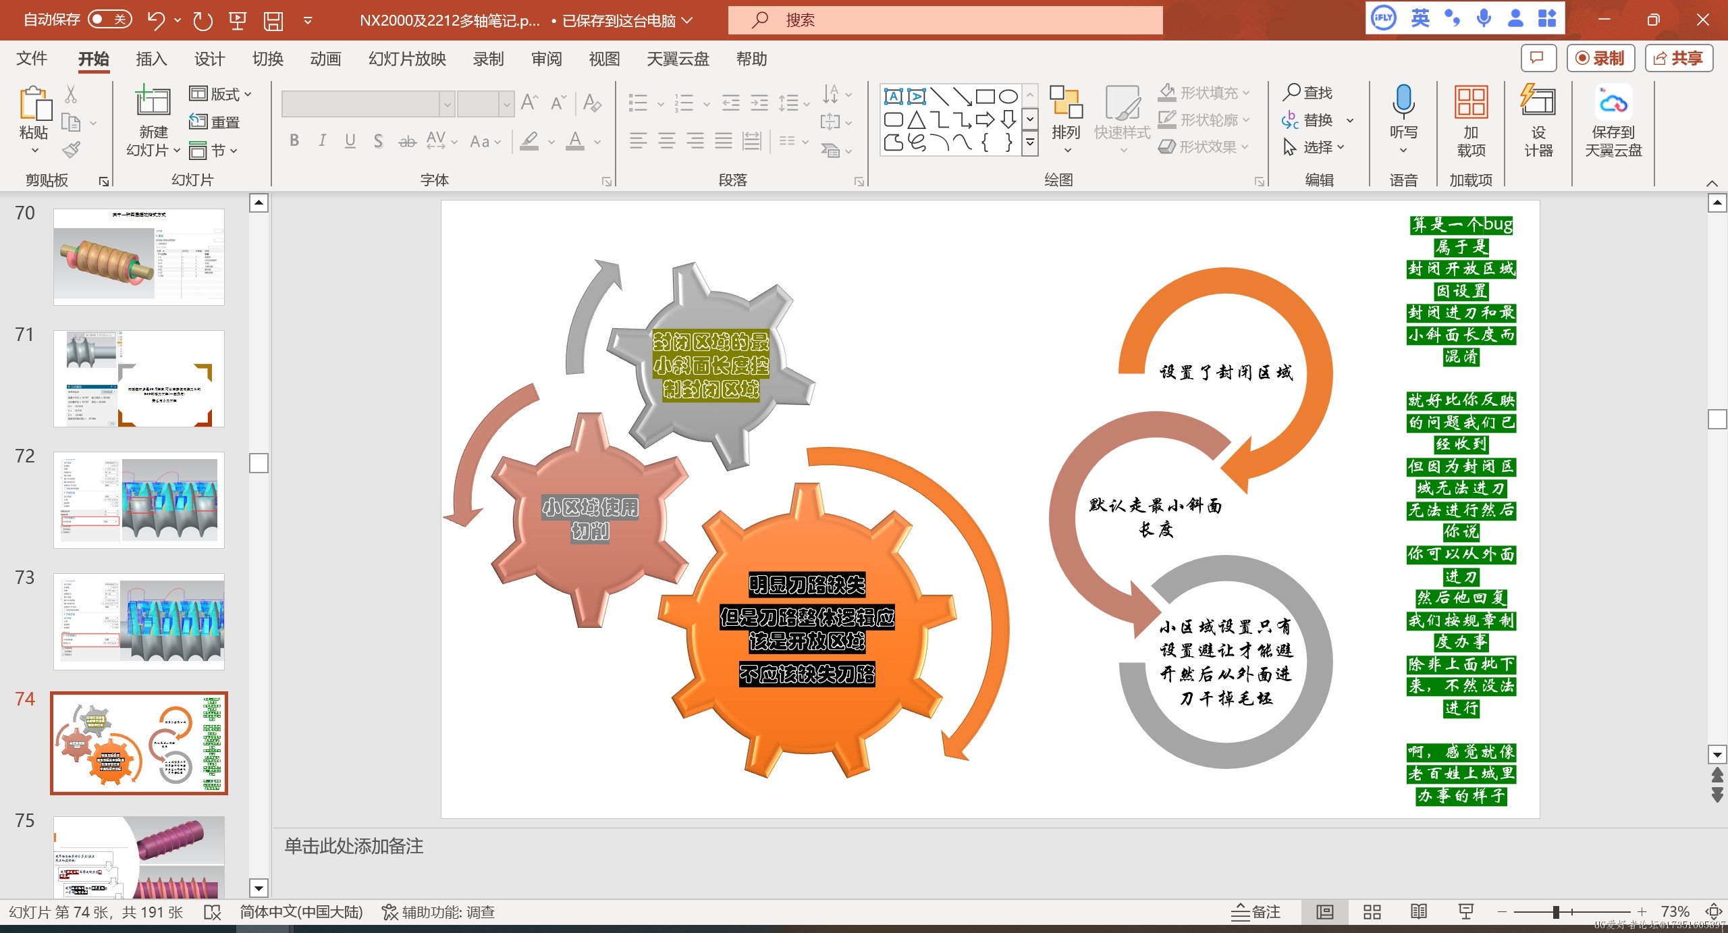Click the Save floppy disk icon
The height and width of the screenshot is (933, 1728).
coord(273,20)
